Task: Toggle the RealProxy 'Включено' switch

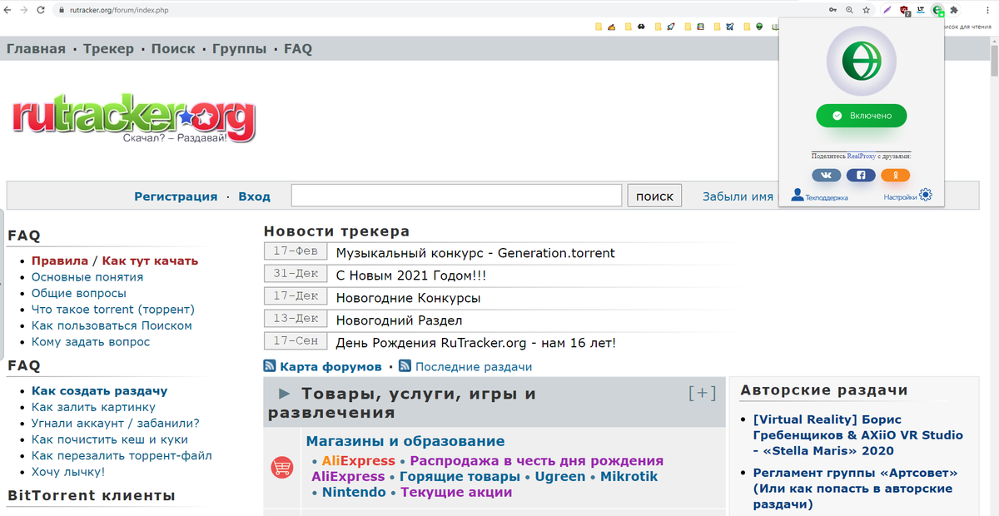Action: point(861,116)
